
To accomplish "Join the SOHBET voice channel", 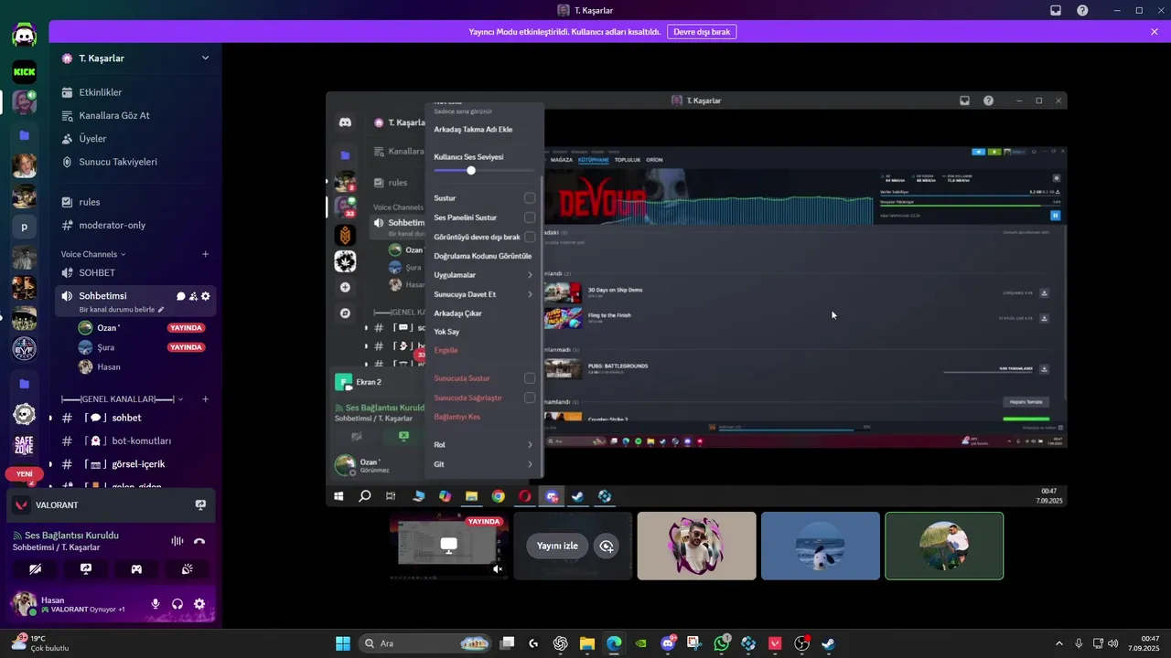I will [x=97, y=273].
